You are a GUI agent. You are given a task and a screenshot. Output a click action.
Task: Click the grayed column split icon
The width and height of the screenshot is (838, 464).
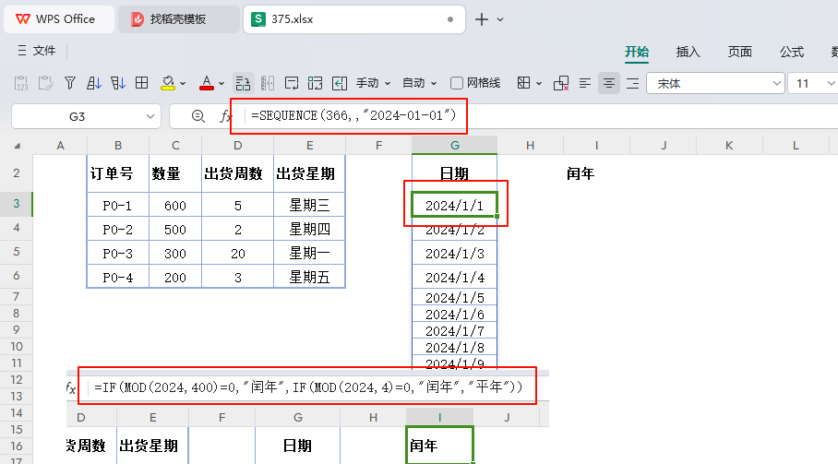tap(268, 83)
